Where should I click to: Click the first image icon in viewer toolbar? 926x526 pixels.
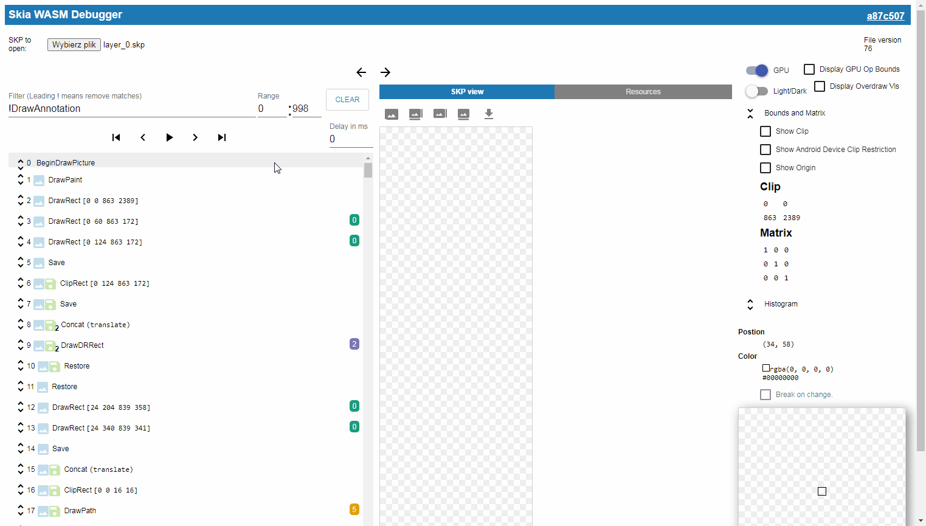click(x=392, y=114)
